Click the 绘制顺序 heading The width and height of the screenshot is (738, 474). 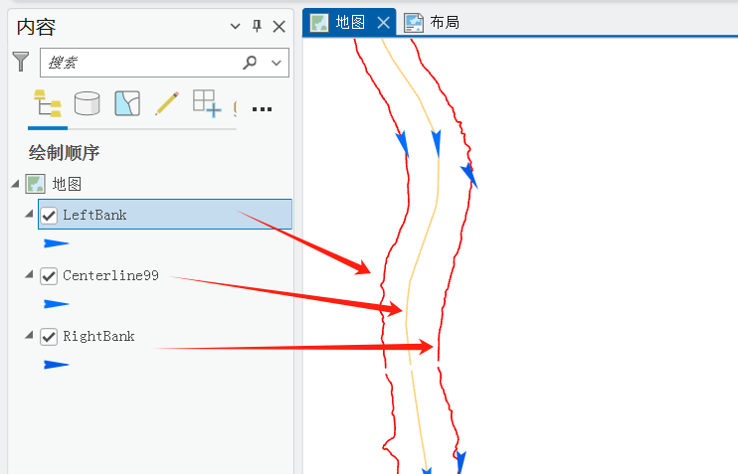coord(64,153)
